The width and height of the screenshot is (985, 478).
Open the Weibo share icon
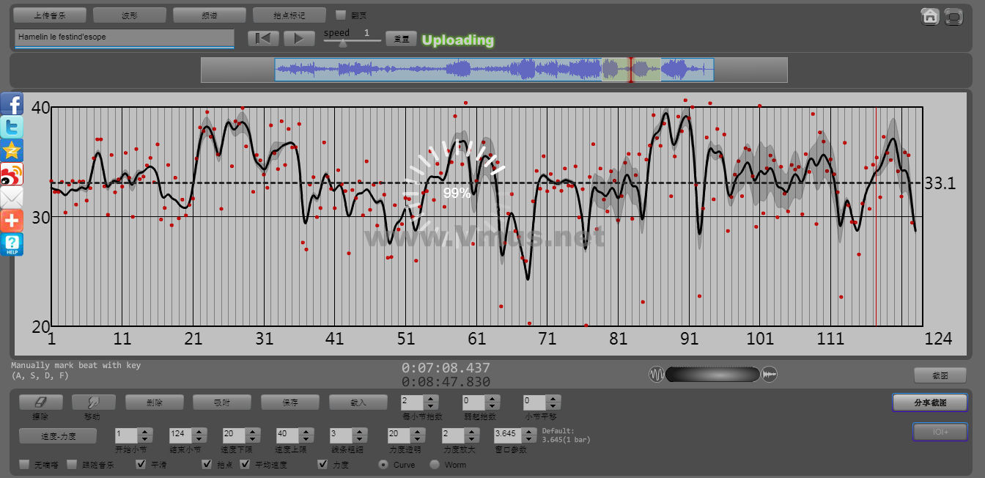[12, 174]
